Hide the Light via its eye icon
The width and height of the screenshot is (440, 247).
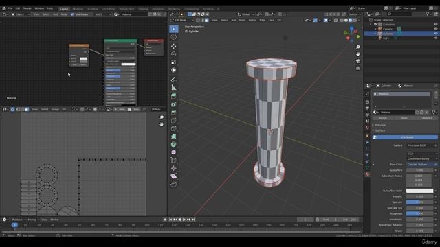click(x=436, y=38)
